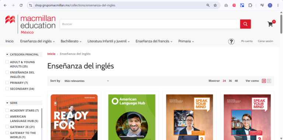Go back with browser back arrow

pos(5,5)
